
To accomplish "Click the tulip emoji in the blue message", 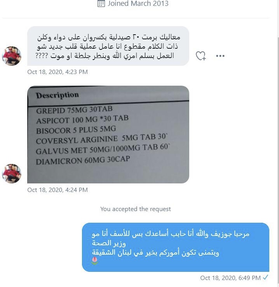I will [x=94, y=261].
